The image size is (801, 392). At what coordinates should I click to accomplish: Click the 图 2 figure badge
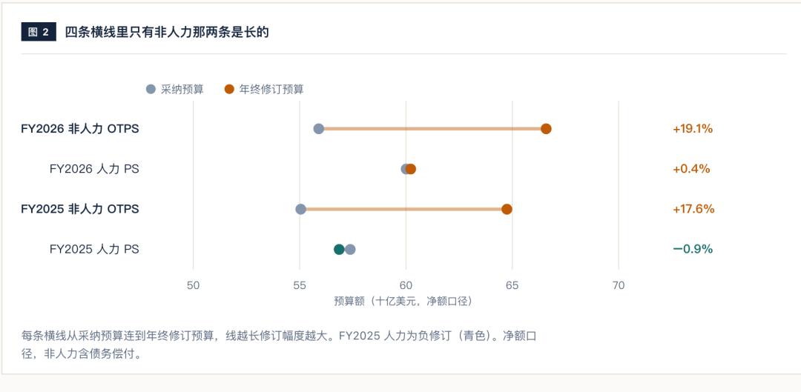point(39,32)
